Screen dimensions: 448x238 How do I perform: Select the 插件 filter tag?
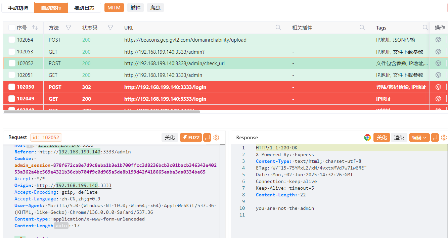[x=135, y=8]
